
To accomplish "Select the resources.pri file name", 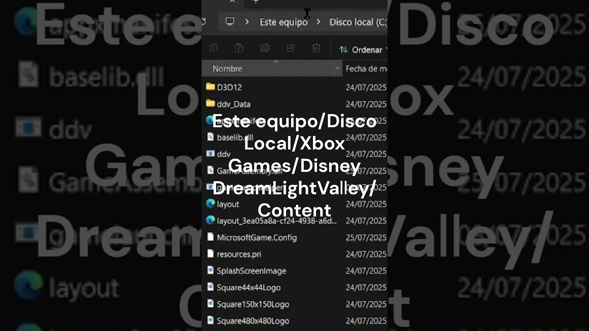I will click(x=239, y=254).
